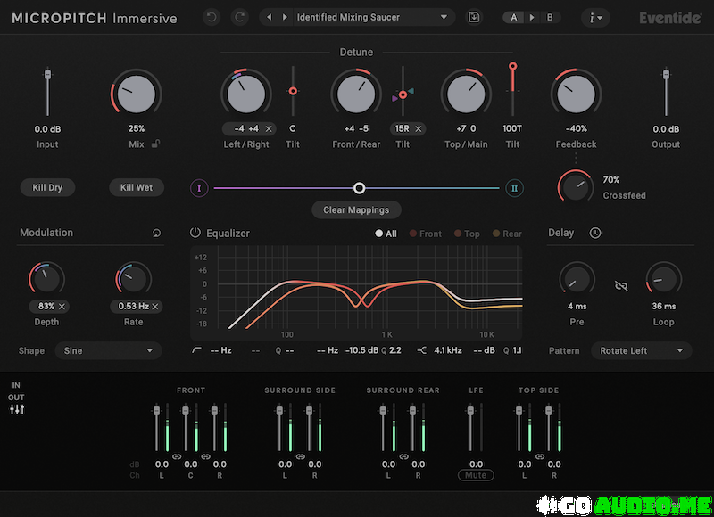This screenshot has width=714, height=517.
Task: Click the Mix knob
Action: coord(137,94)
